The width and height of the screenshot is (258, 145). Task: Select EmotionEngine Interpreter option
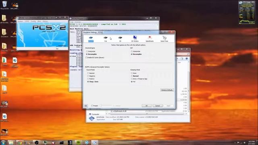point(91,52)
